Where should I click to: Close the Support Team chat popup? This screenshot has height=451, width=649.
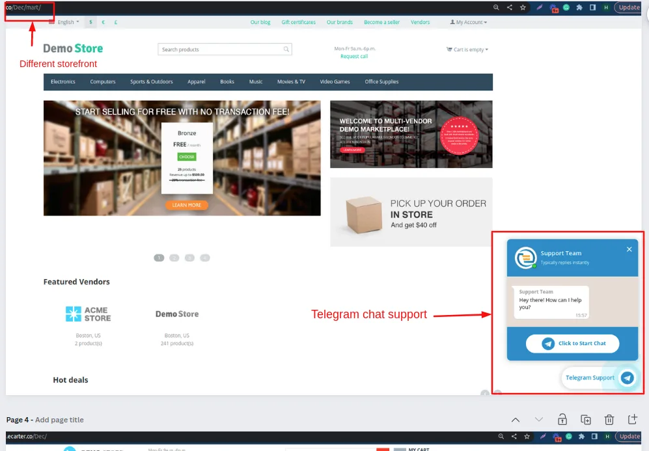[x=629, y=249]
